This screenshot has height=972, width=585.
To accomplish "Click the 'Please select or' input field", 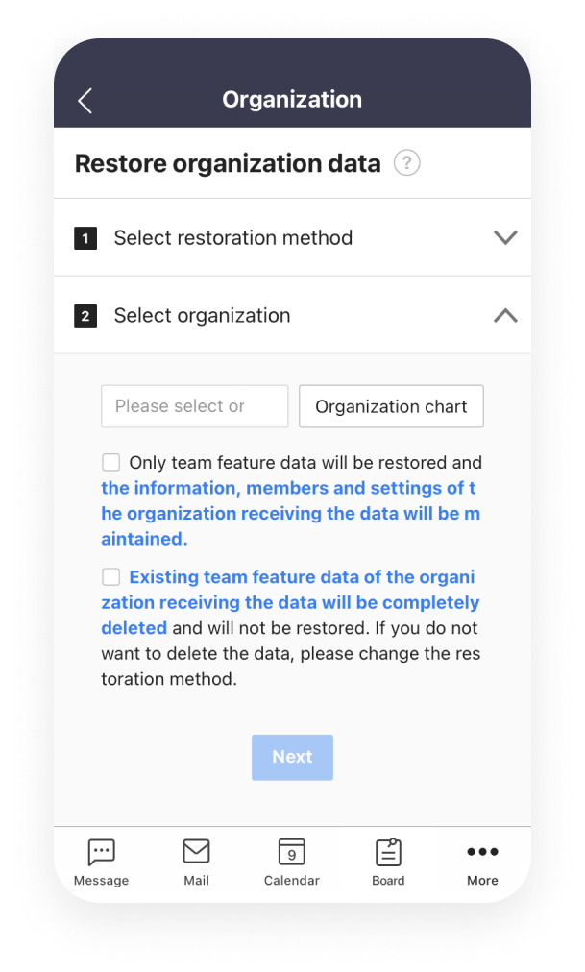I will 194,406.
